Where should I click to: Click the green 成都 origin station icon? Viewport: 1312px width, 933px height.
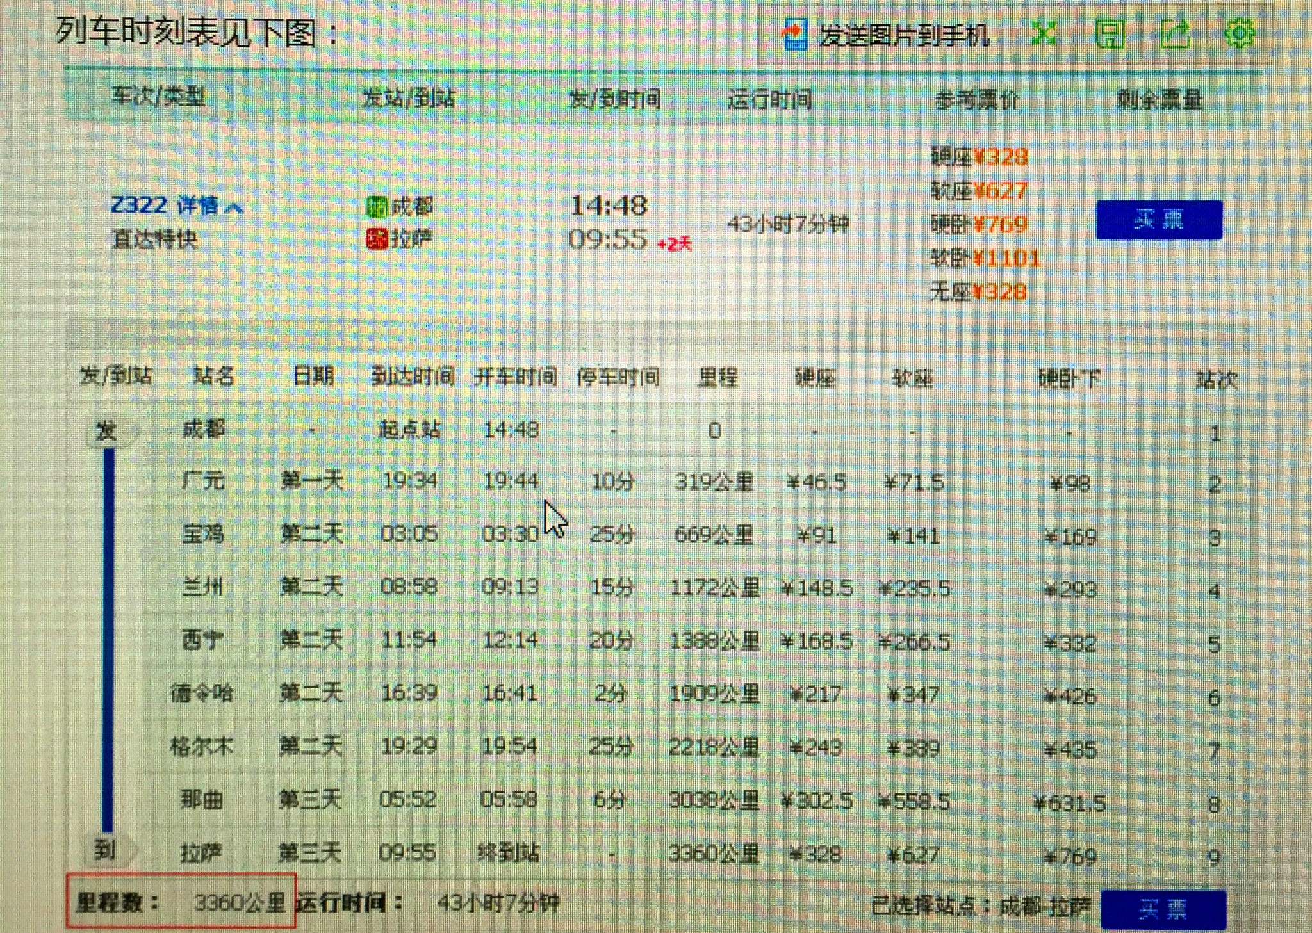click(376, 207)
